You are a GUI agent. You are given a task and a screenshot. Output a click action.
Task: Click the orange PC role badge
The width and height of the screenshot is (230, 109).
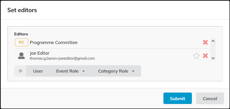coord(22,42)
